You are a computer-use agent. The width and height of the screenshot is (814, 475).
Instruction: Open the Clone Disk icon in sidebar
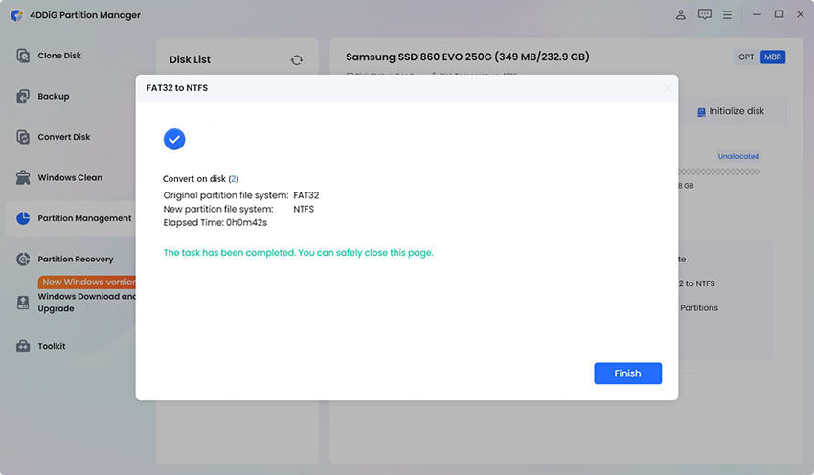(23, 56)
